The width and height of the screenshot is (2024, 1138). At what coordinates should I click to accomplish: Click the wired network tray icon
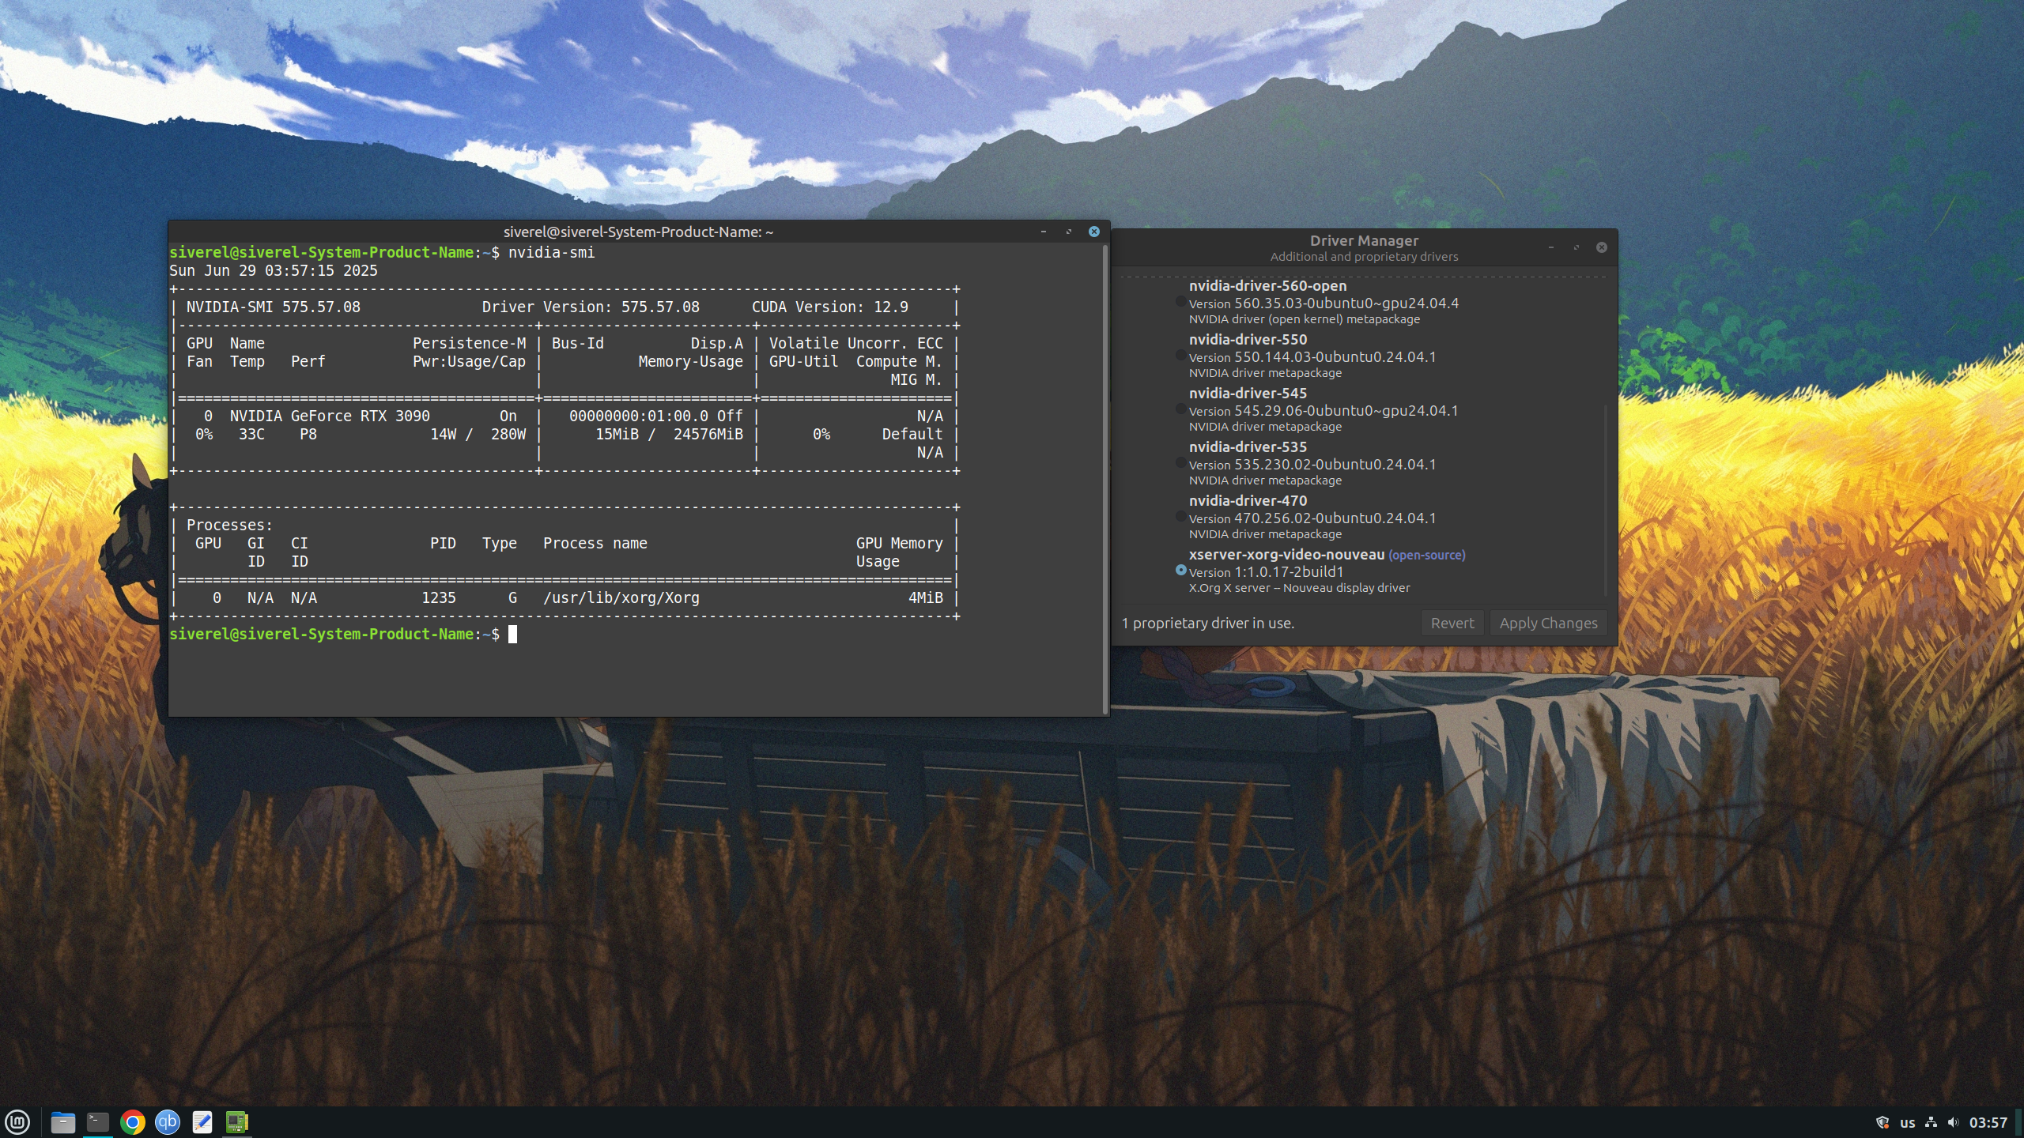[1931, 1122]
